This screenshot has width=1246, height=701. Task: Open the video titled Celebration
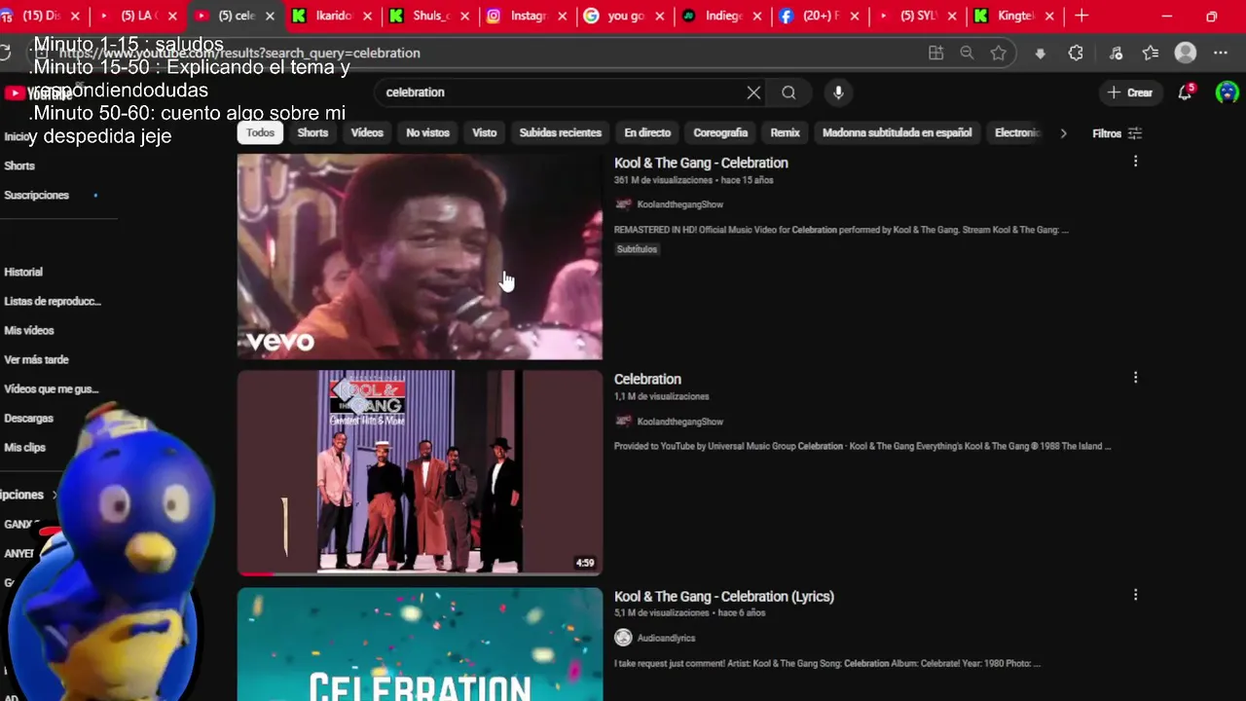(647, 379)
